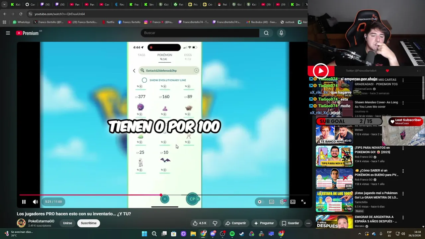425x239 pixels.
Task: Open PokeEstarmaGO channel avatar
Action: pyautogui.click(x=21, y=223)
